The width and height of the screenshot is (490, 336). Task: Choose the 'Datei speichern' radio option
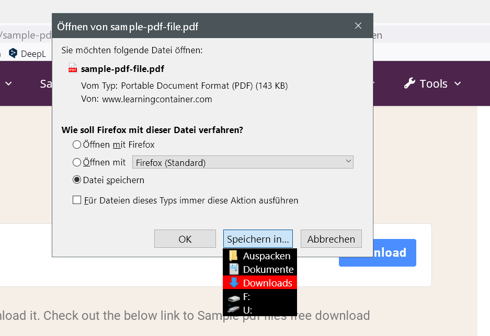(x=77, y=180)
